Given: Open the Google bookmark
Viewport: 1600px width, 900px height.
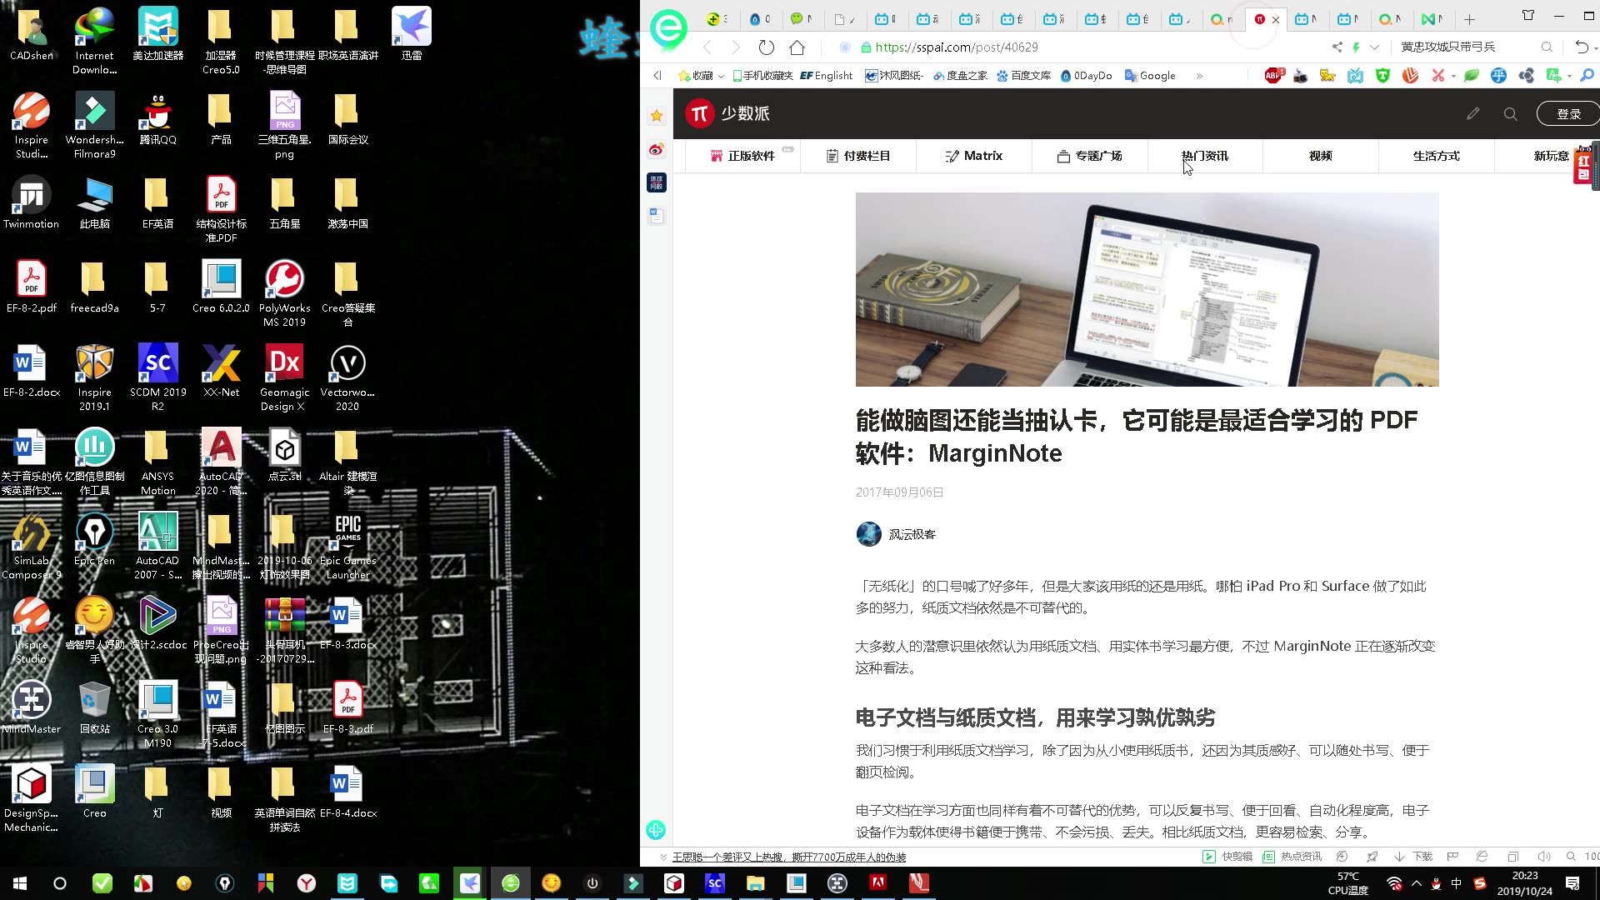Looking at the screenshot, I should click(x=1150, y=76).
